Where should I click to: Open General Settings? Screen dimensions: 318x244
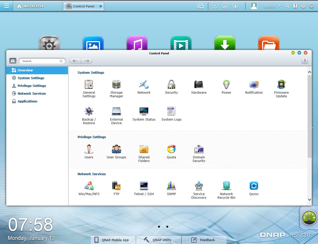[x=89, y=88]
